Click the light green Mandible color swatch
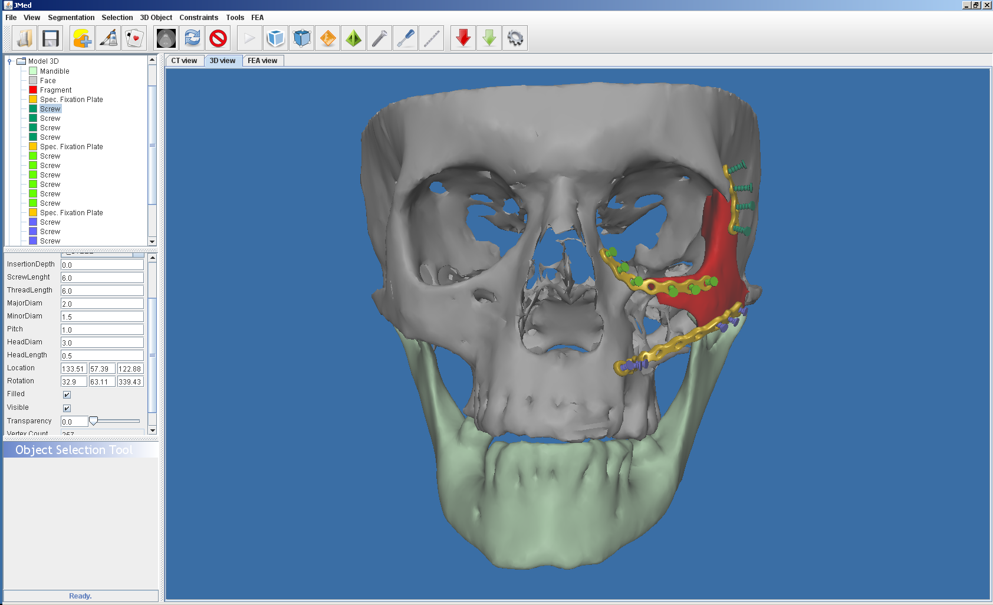The height and width of the screenshot is (605, 993). click(x=33, y=71)
